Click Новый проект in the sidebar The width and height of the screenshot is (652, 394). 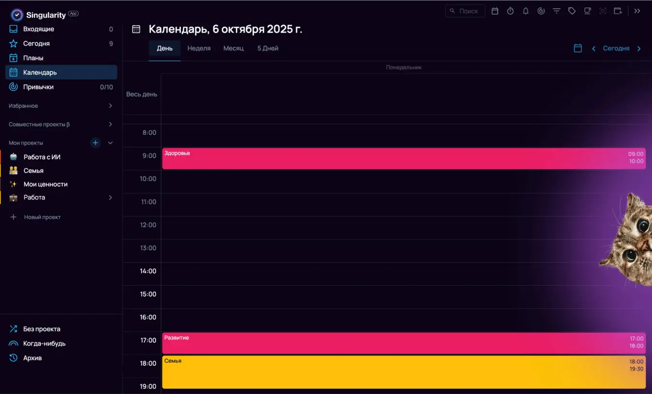pos(42,217)
